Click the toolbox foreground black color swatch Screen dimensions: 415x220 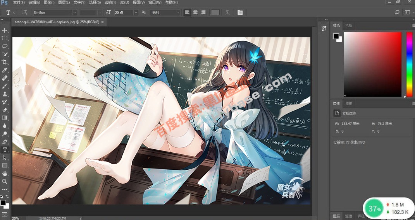coord(3,203)
